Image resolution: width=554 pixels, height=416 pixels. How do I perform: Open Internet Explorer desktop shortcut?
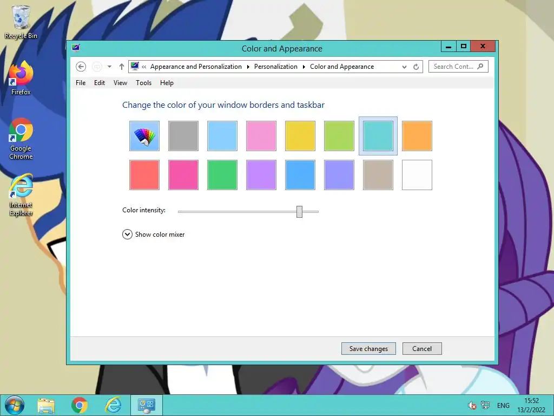[21, 195]
